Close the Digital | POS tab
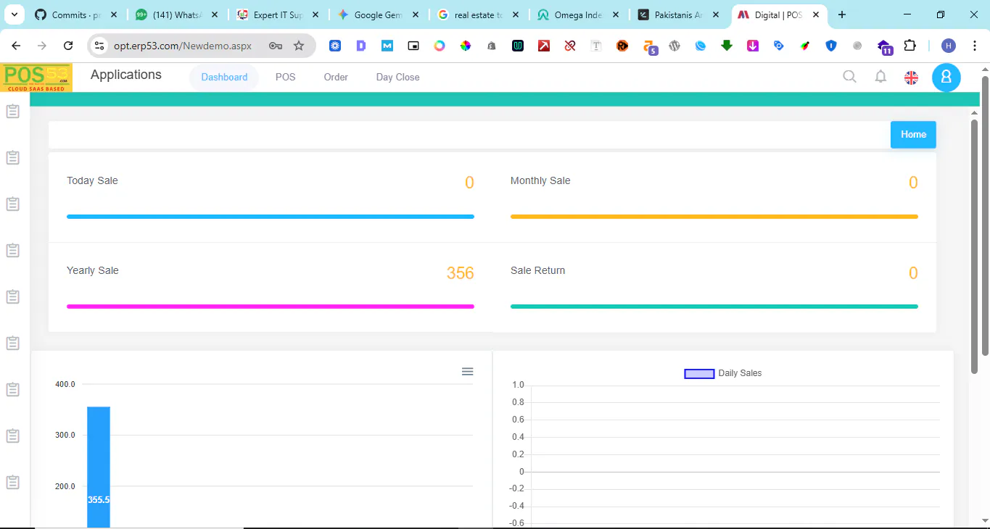The width and height of the screenshot is (990, 529). (815, 14)
